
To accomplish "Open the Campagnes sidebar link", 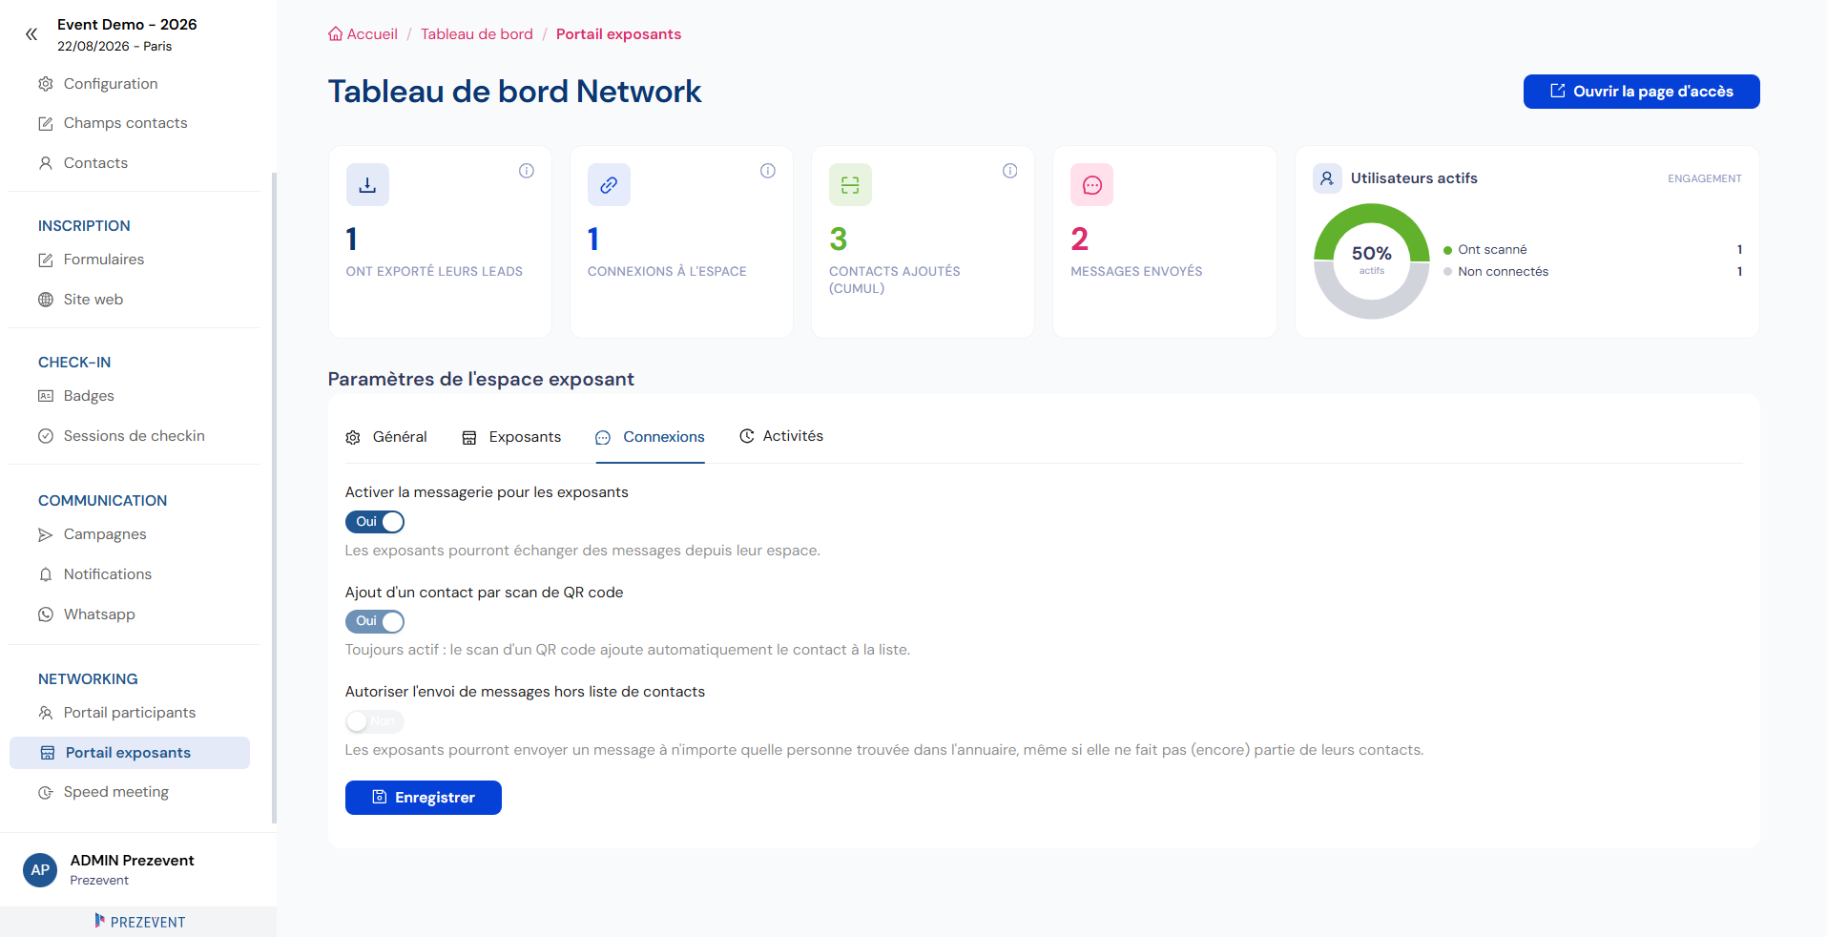I will pyautogui.click(x=105, y=534).
